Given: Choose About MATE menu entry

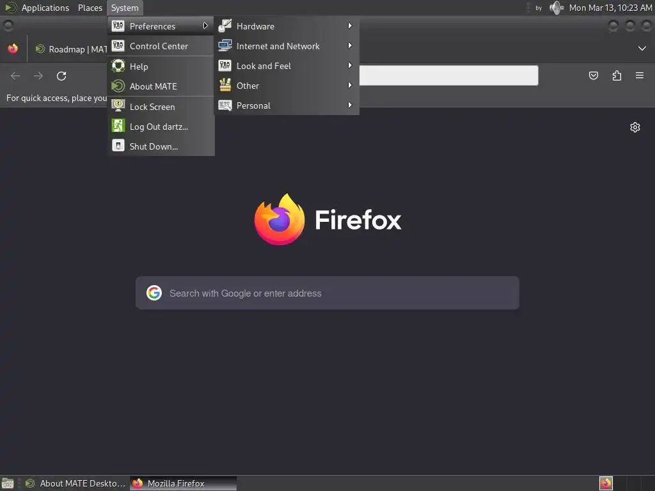Looking at the screenshot, I should 161,86.
